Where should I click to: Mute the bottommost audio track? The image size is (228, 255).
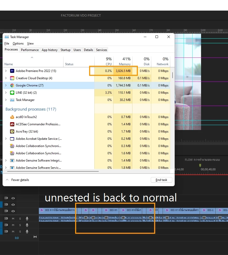13,231
